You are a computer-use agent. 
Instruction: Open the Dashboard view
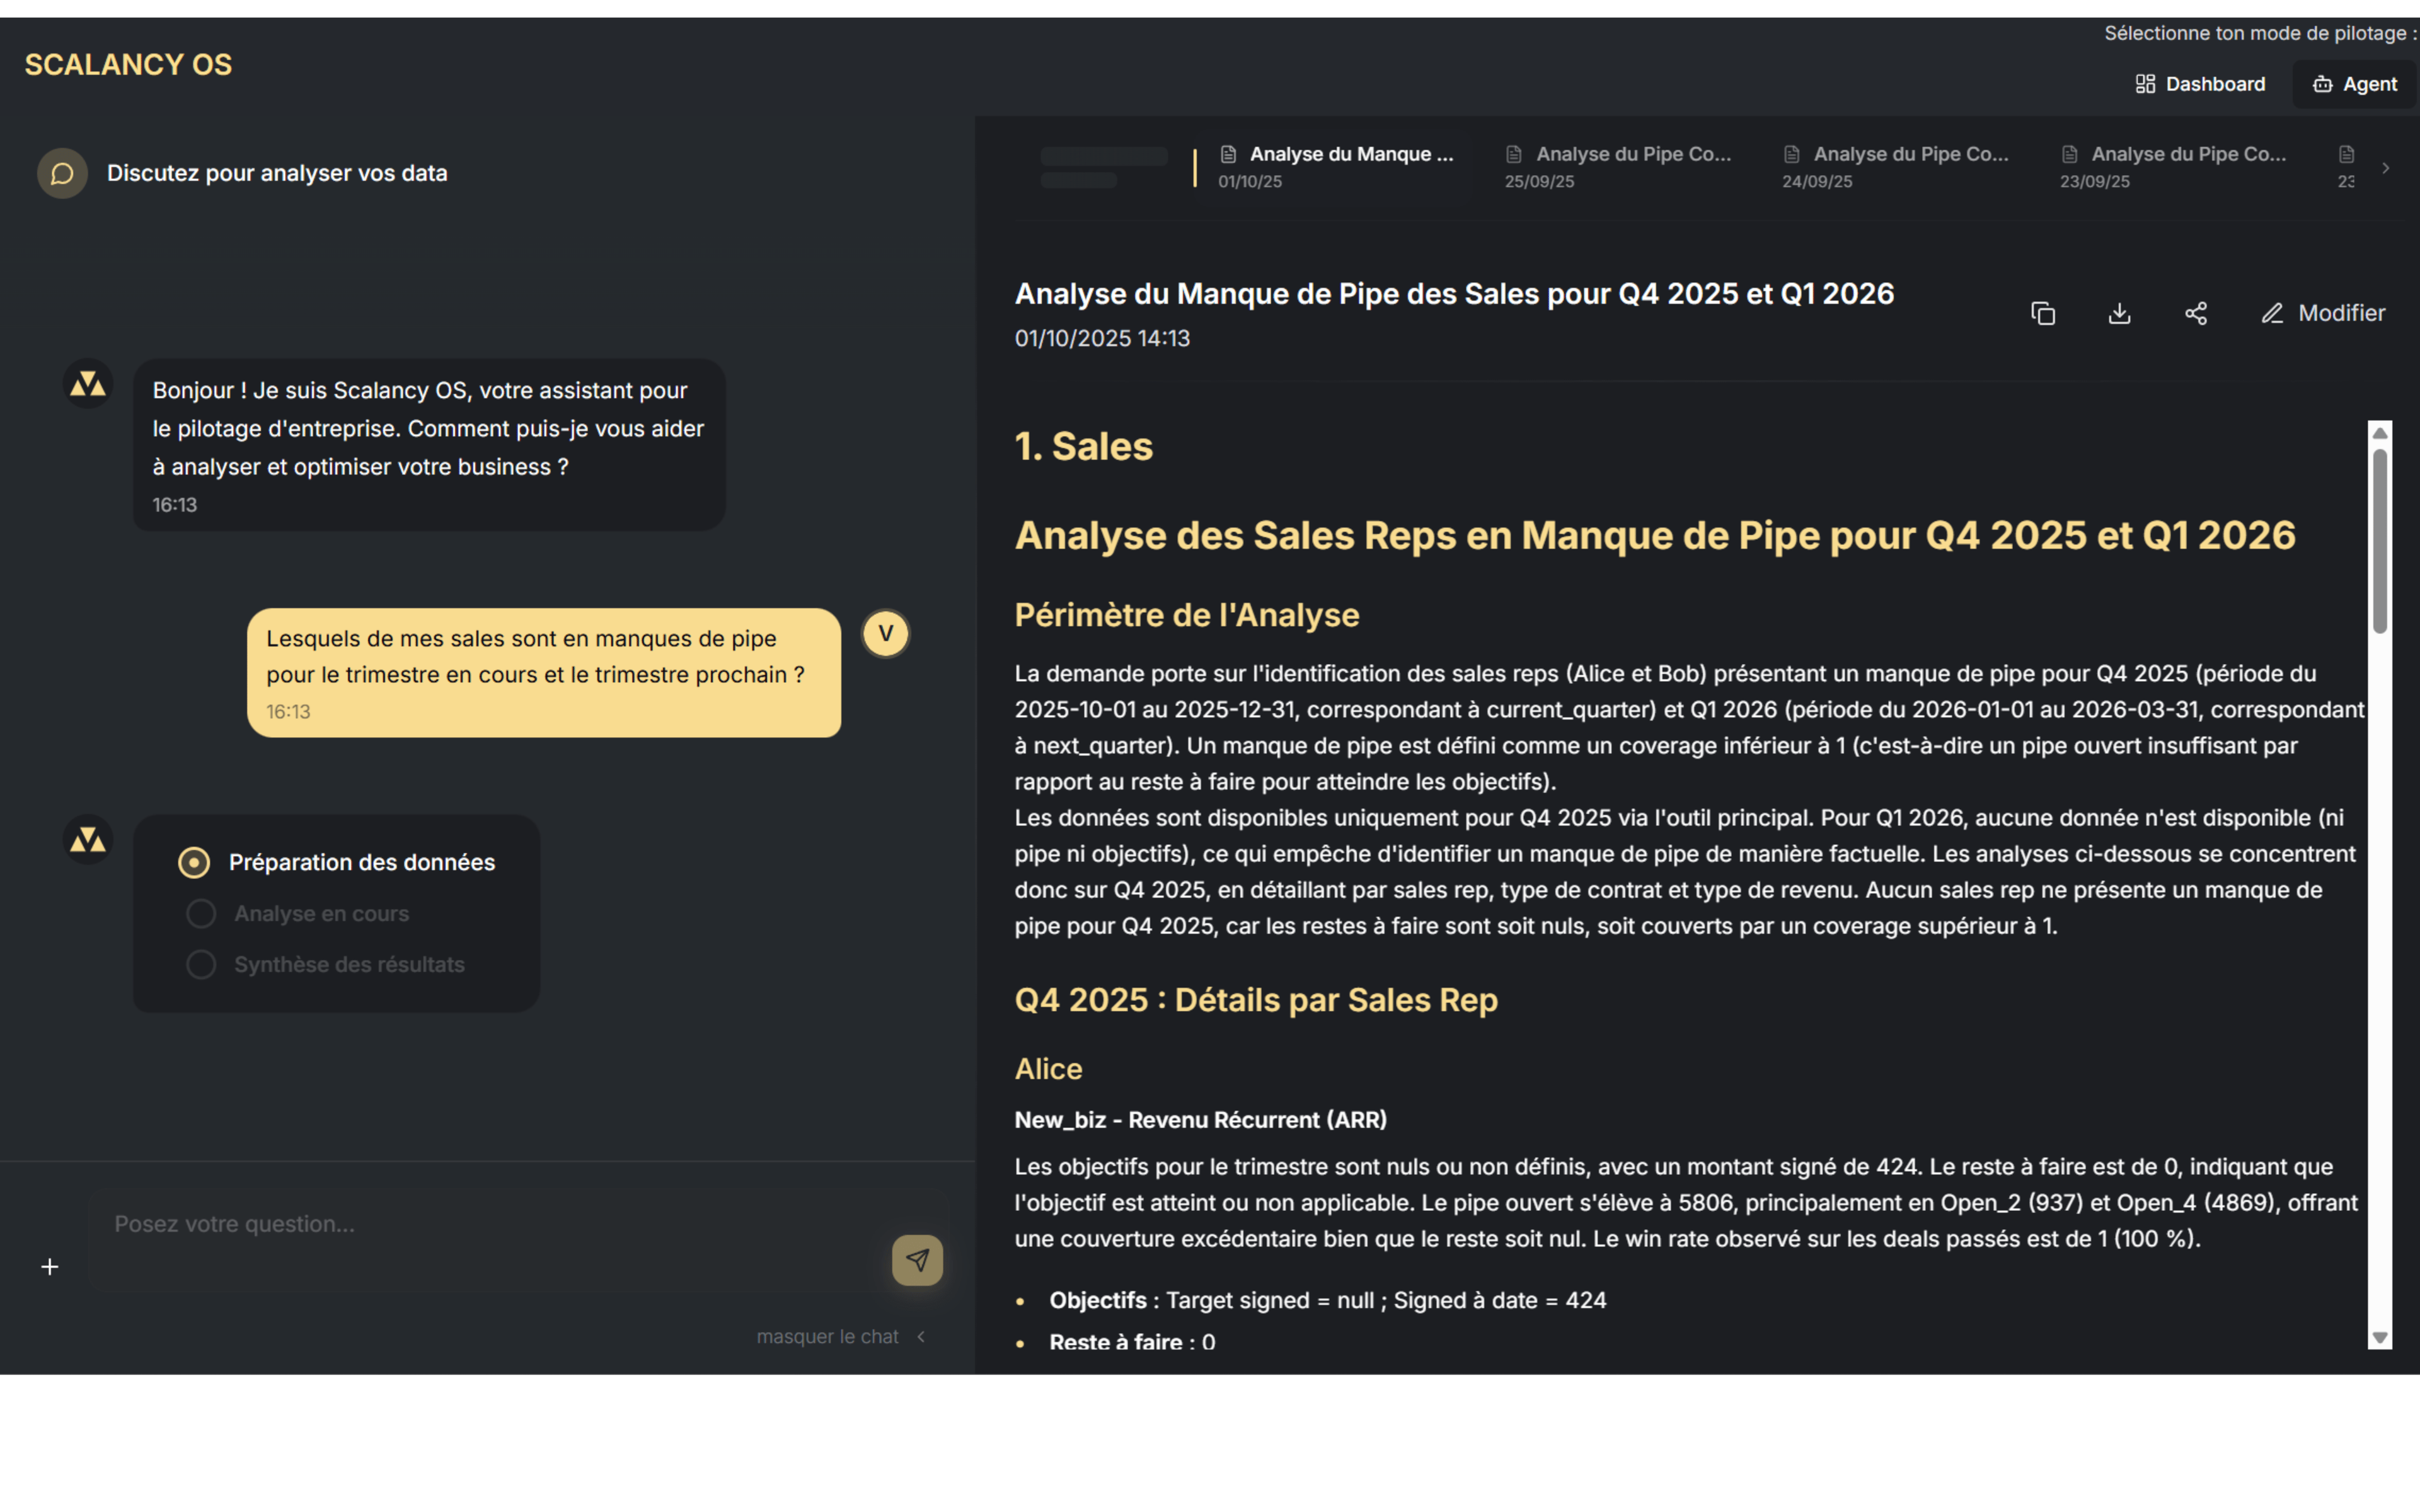tap(2201, 83)
